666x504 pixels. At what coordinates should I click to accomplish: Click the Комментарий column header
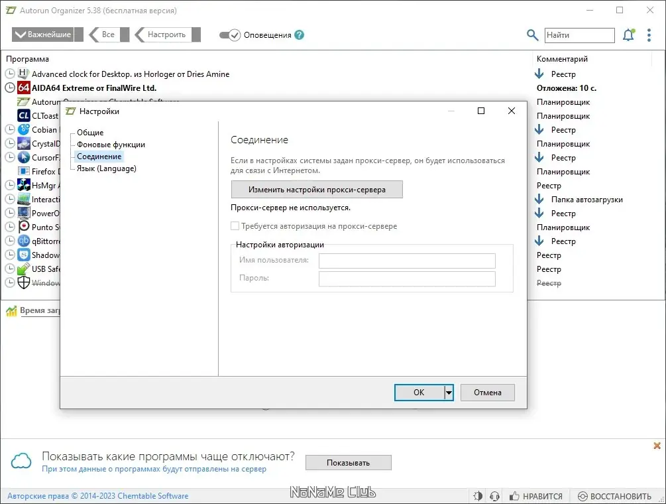pyautogui.click(x=562, y=59)
